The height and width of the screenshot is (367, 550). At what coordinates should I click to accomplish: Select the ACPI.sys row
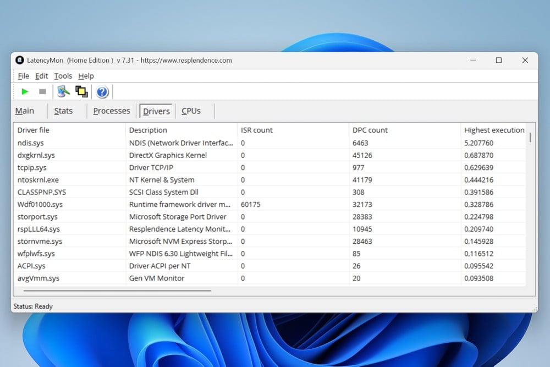click(x=270, y=266)
